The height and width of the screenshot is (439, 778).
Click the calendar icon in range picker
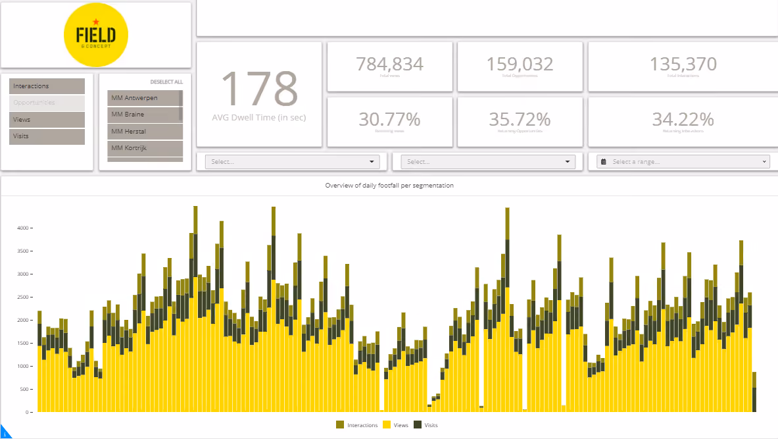coord(603,162)
